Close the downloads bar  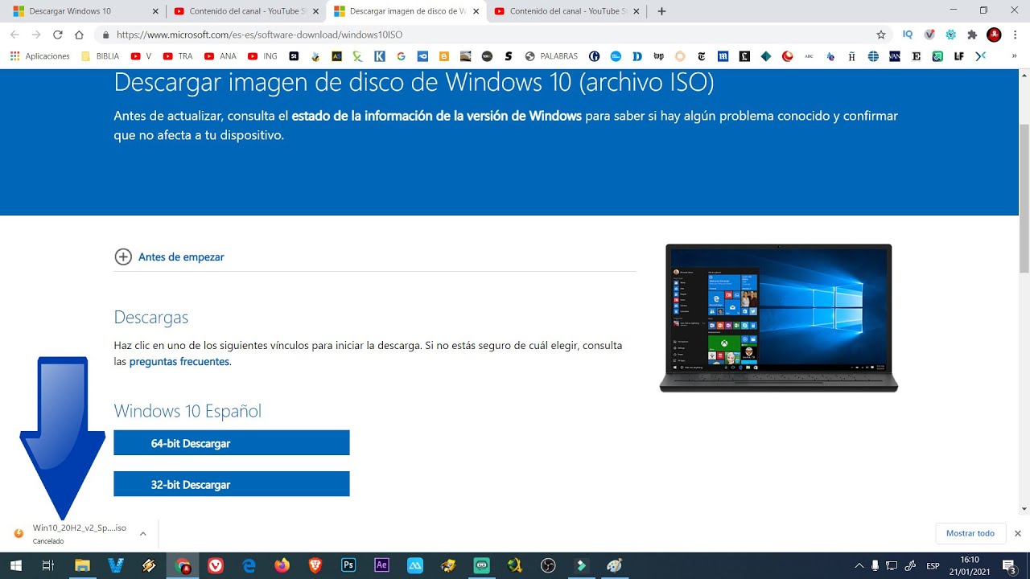1017,533
